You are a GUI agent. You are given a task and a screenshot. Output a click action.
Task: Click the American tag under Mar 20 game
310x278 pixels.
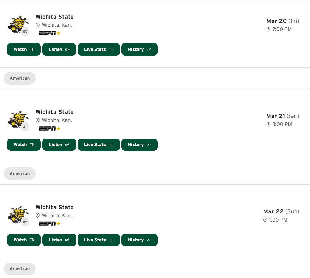[20, 78]
